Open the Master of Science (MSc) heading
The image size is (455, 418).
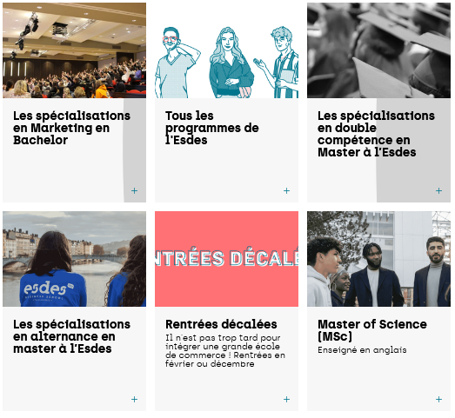click(x=372, y=331)
